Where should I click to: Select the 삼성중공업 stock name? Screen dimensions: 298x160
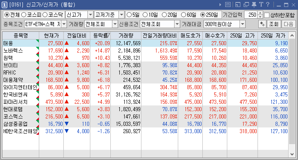pos(16,124)
